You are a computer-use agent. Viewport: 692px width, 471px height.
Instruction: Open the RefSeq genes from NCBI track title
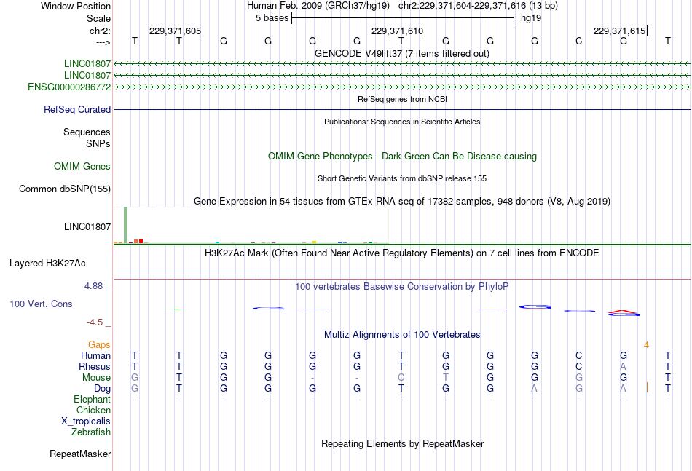coord(402,99)
